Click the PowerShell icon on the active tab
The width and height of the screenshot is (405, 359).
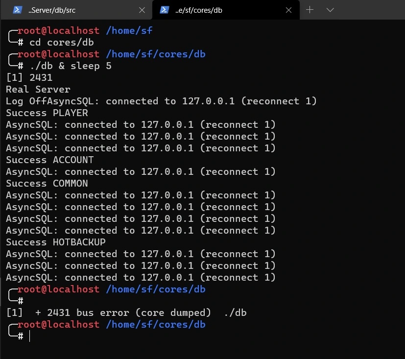165,10
